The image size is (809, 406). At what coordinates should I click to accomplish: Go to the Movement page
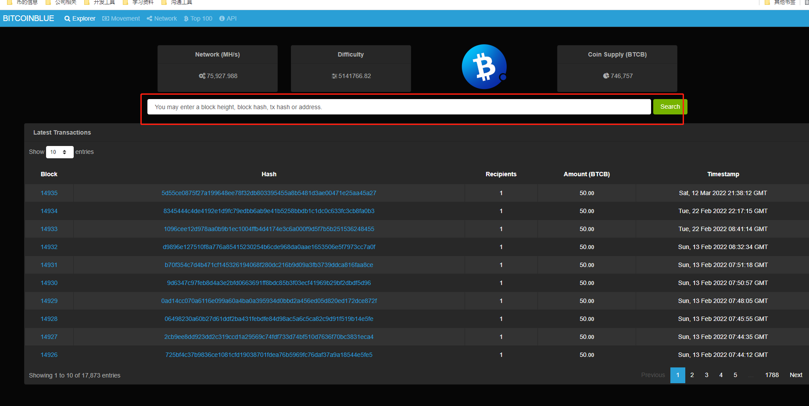pyautogui.click(x=125, y=19)
